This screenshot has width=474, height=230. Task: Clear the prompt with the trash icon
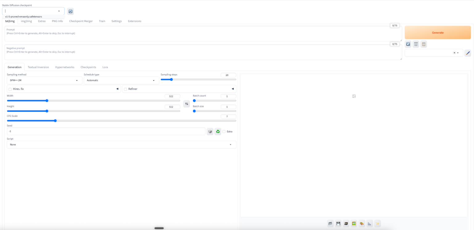coord(416,44)
